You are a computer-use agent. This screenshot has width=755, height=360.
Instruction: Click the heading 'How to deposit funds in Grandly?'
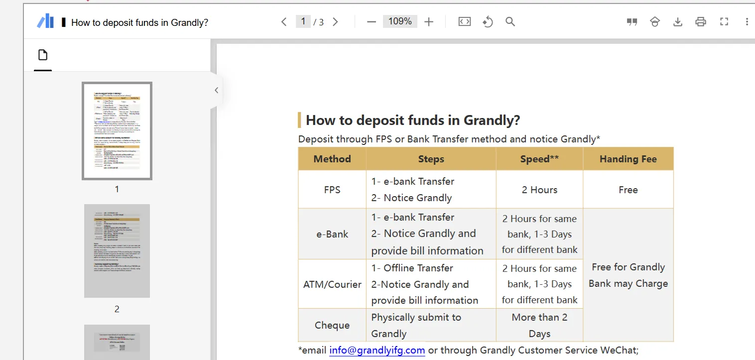pyautogui.click(x=413, y=120)
